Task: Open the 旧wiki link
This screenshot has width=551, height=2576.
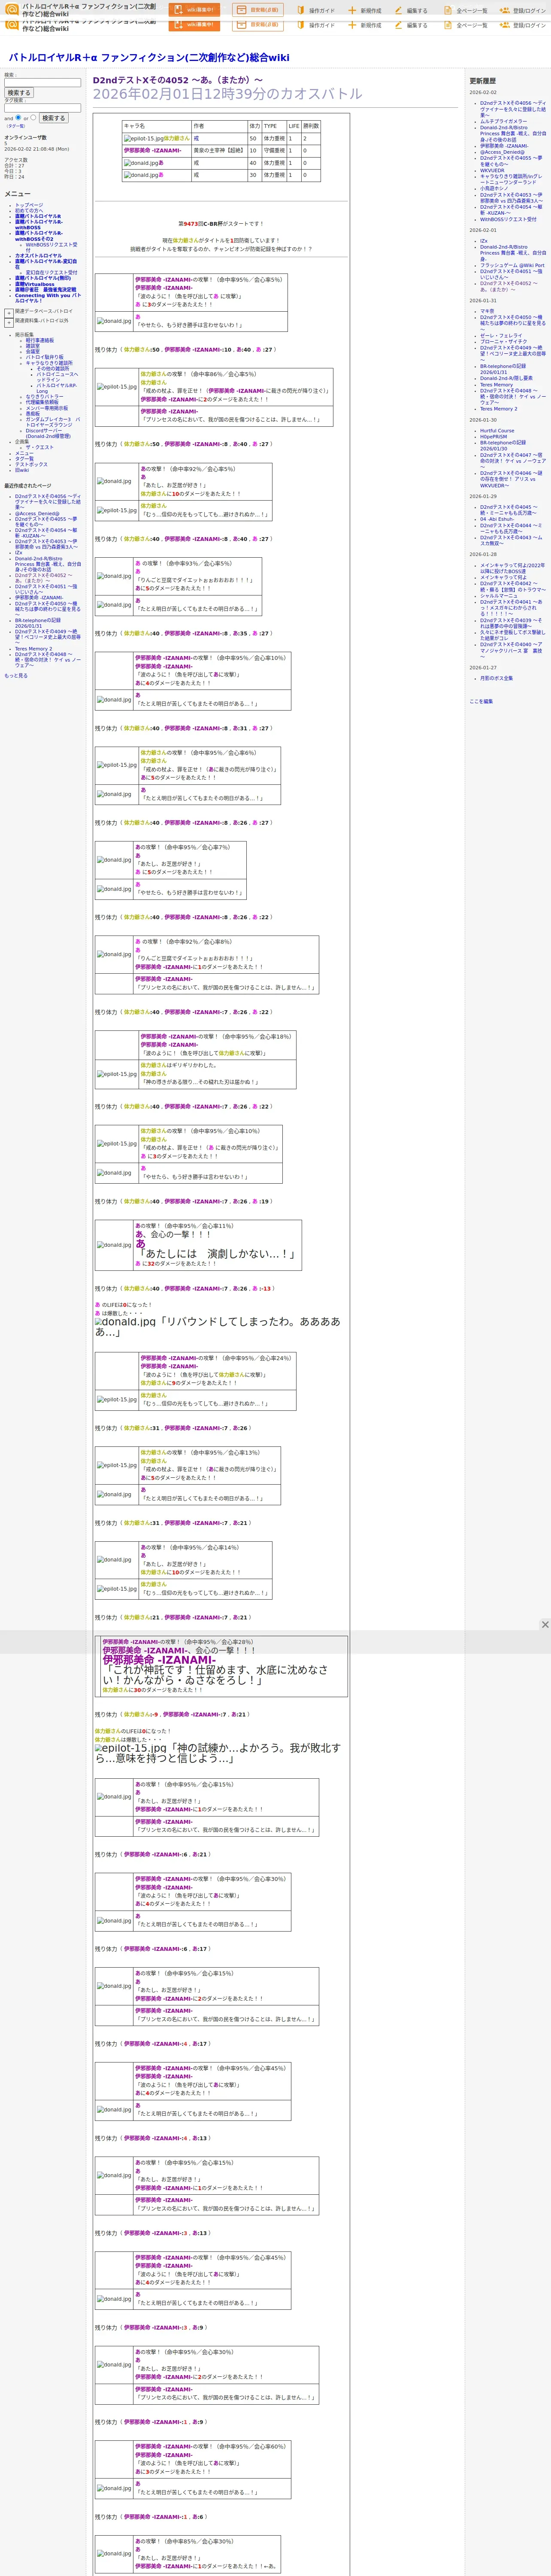Action: 22,470
